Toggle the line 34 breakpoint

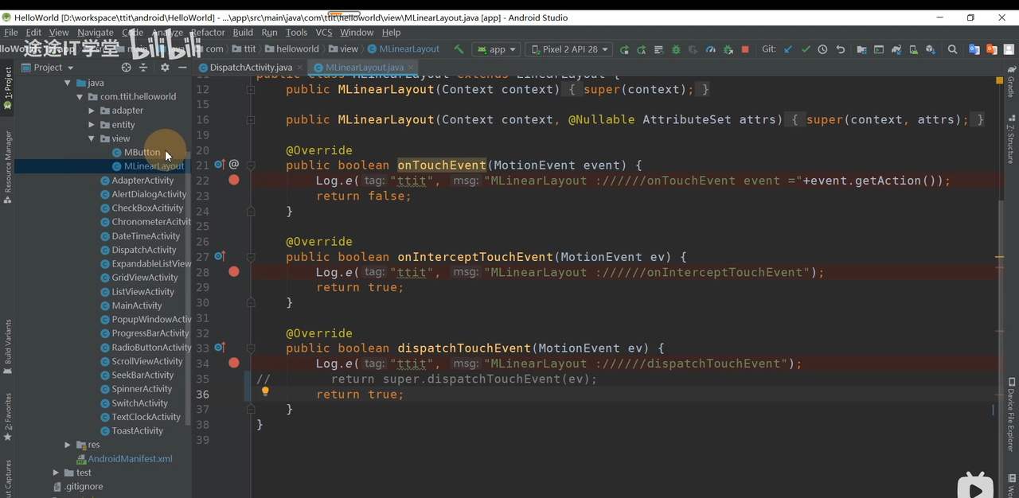point(234,364)
